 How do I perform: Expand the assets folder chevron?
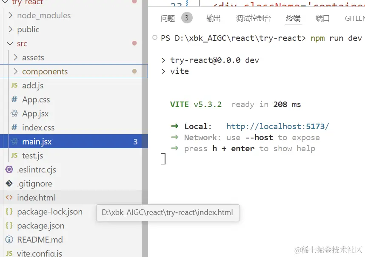(15, 57)
